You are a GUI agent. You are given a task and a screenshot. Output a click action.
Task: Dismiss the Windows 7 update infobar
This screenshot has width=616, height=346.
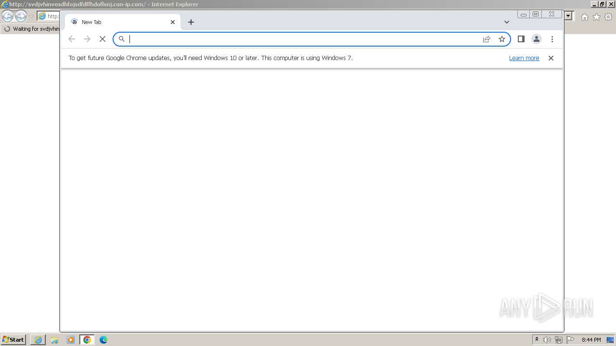pyautogui.click(x=551, y=58)
